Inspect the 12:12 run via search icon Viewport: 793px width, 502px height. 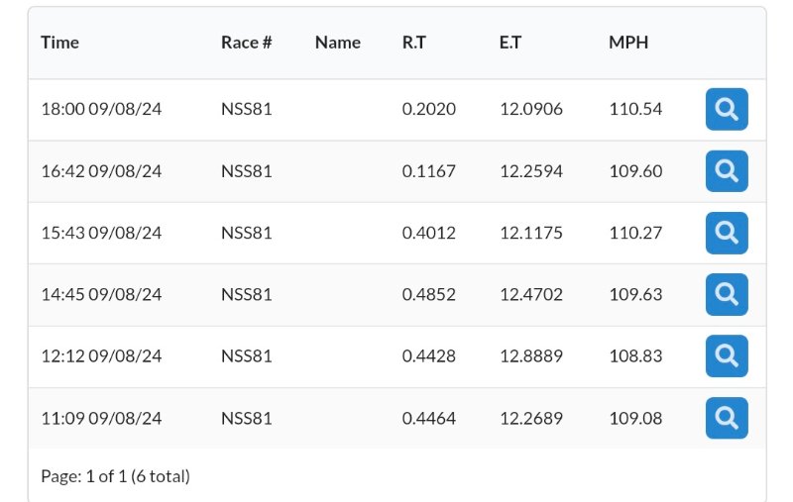point(727,356)
